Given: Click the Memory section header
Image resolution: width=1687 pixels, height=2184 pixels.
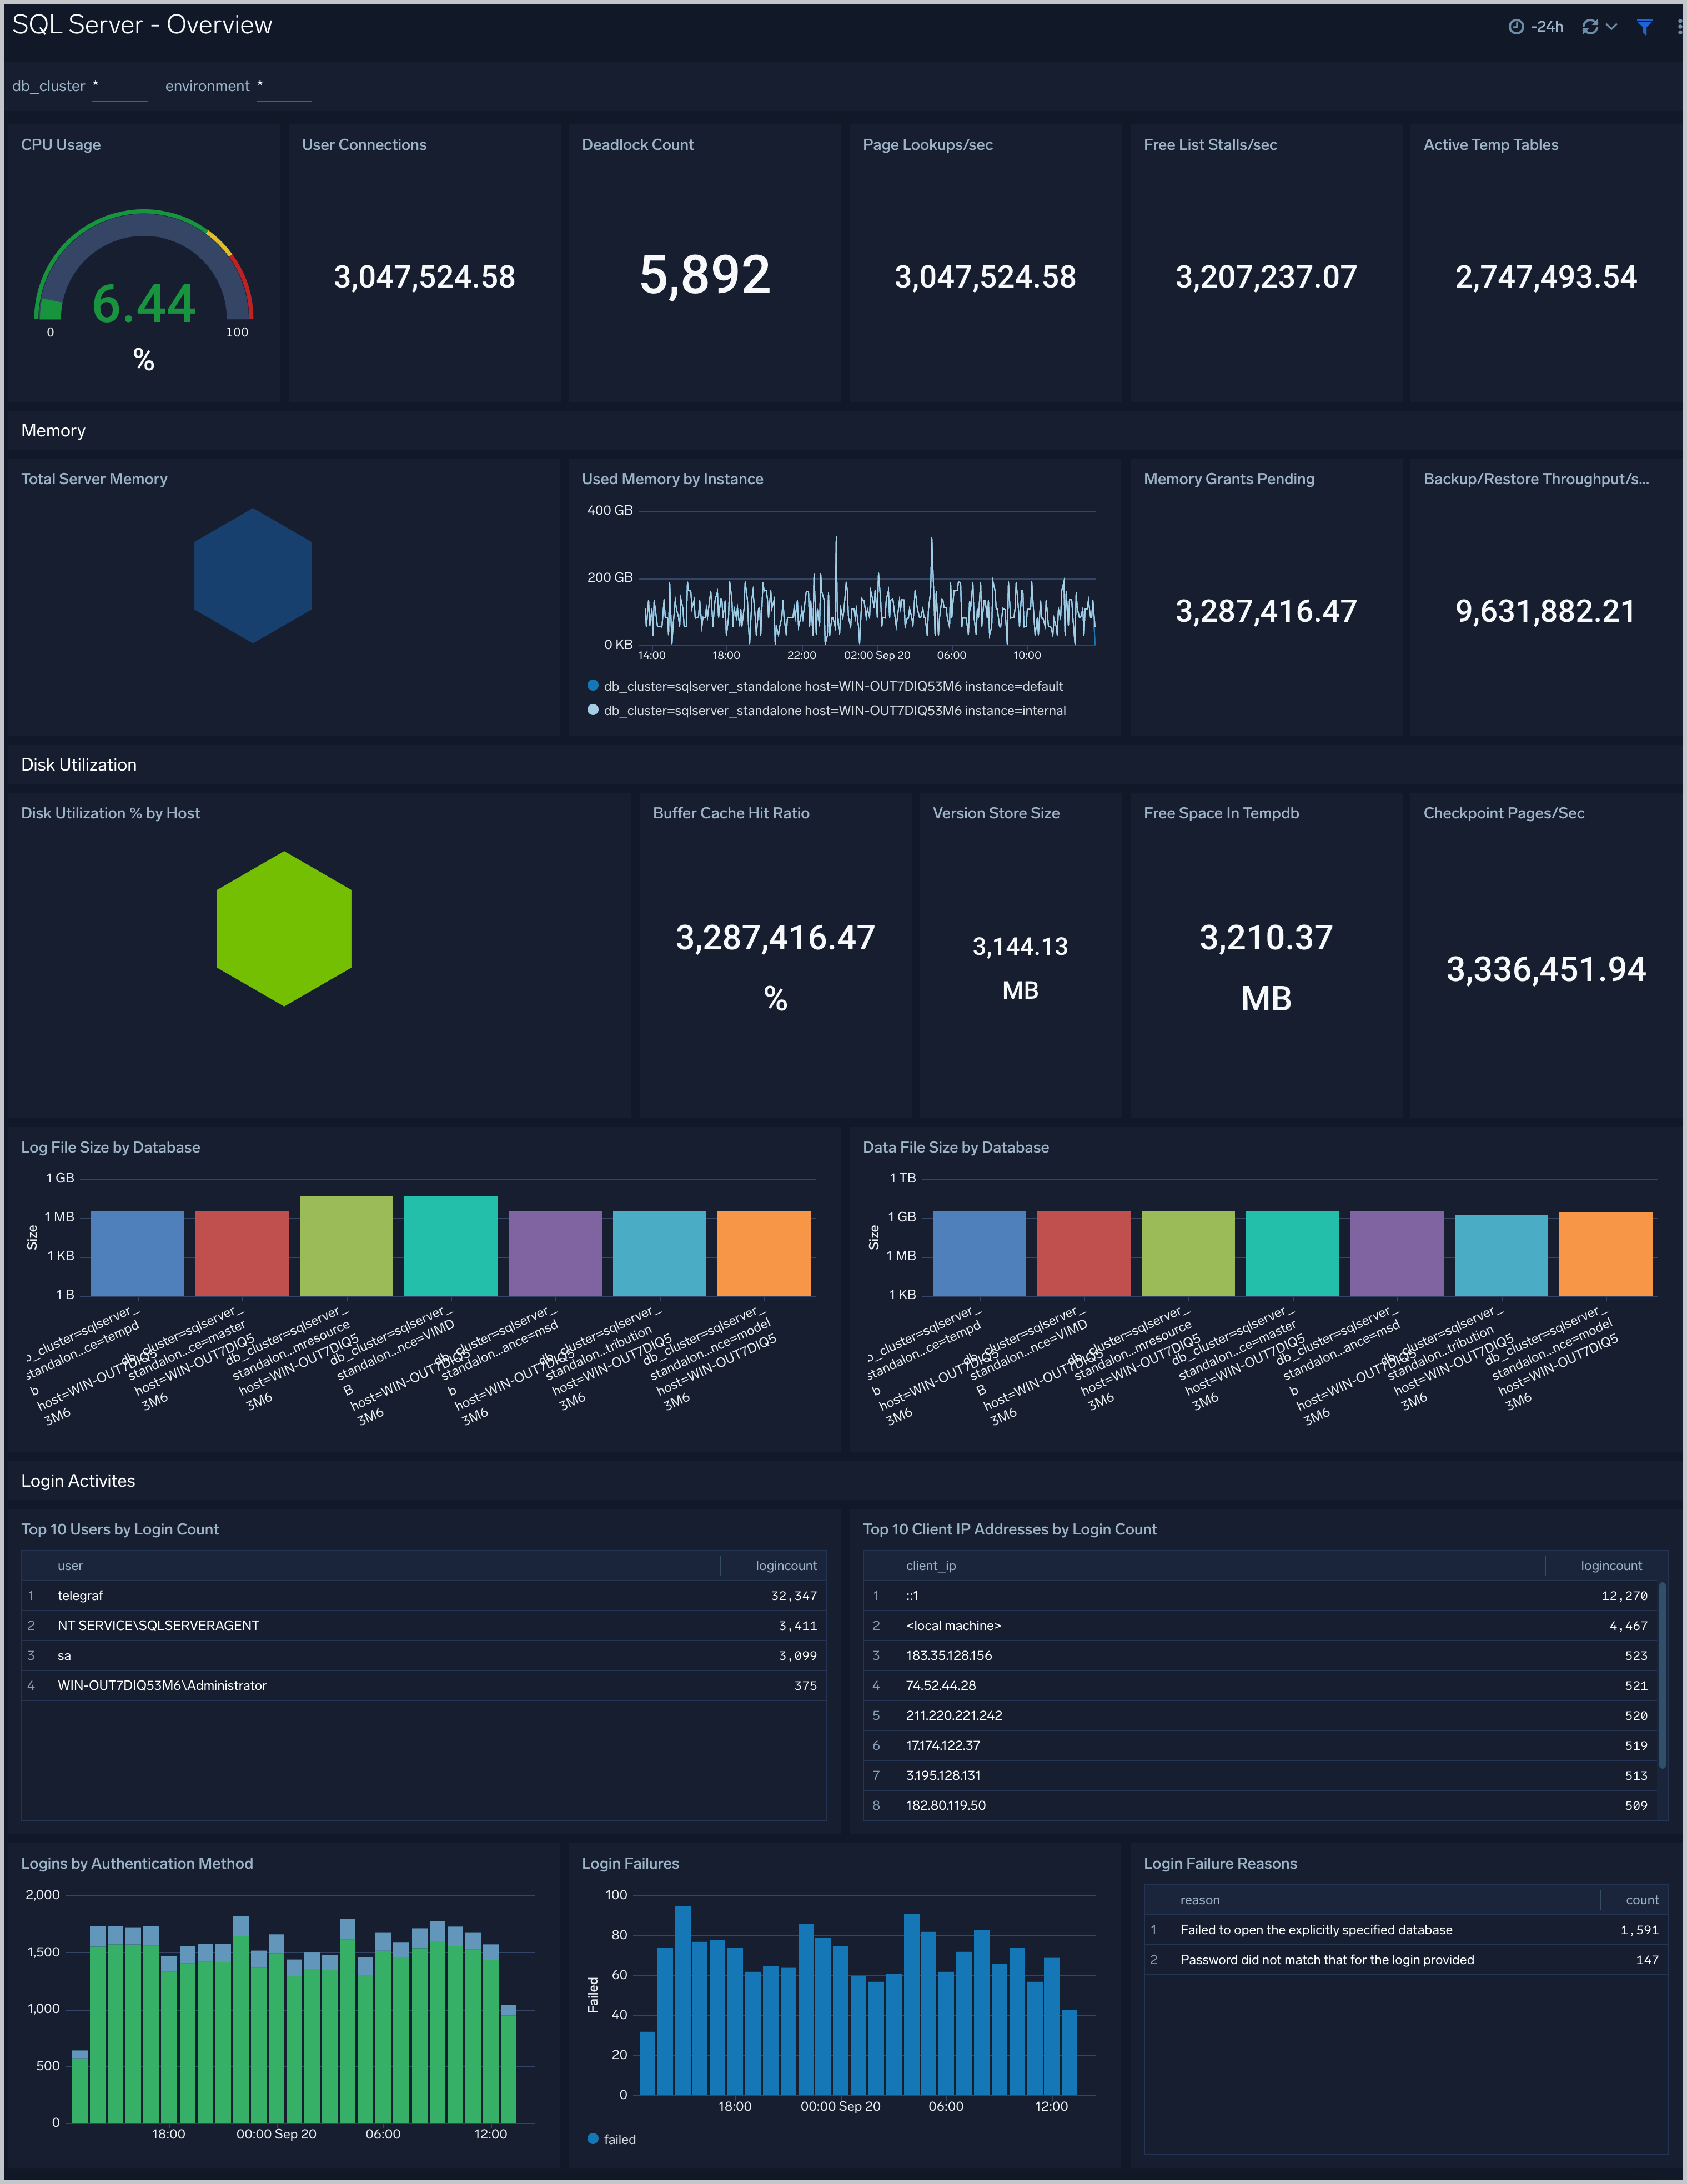Looking at the screenshot, I should pyautogui.click(x=53, y=430).
